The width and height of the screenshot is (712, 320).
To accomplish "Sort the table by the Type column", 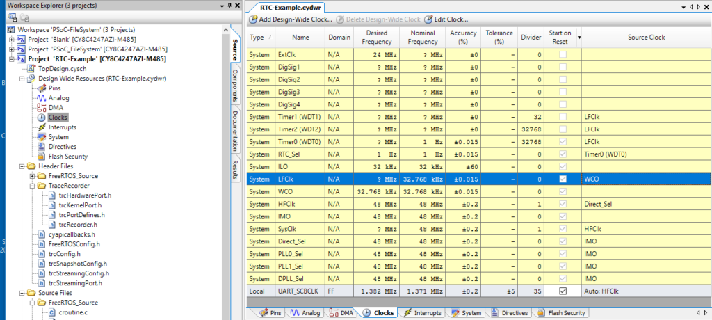I will (x=261, y=38).
